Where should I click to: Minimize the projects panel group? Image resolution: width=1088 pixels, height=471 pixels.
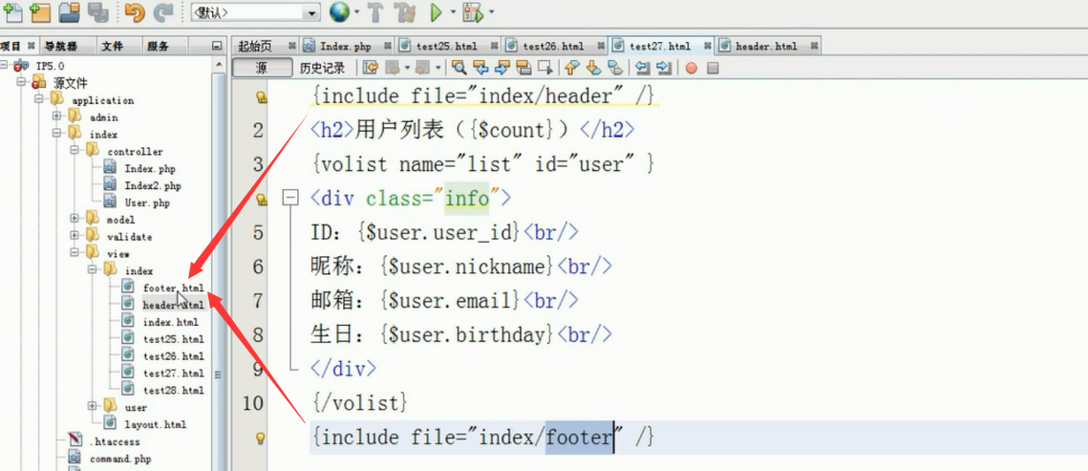pyautogui.click(x=217, y=47)
